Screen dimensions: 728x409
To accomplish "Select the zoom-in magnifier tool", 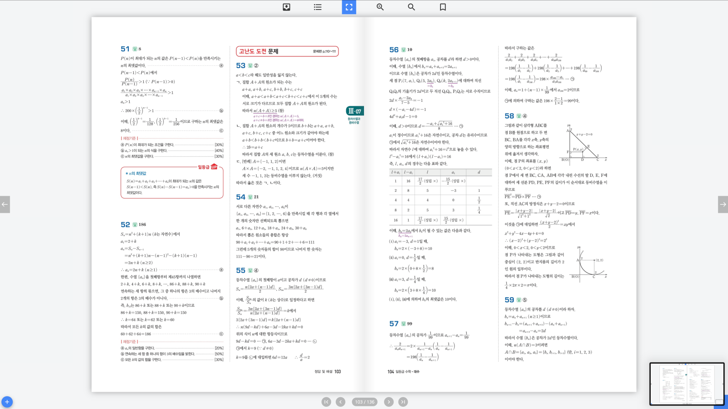I will pos(379,7).
